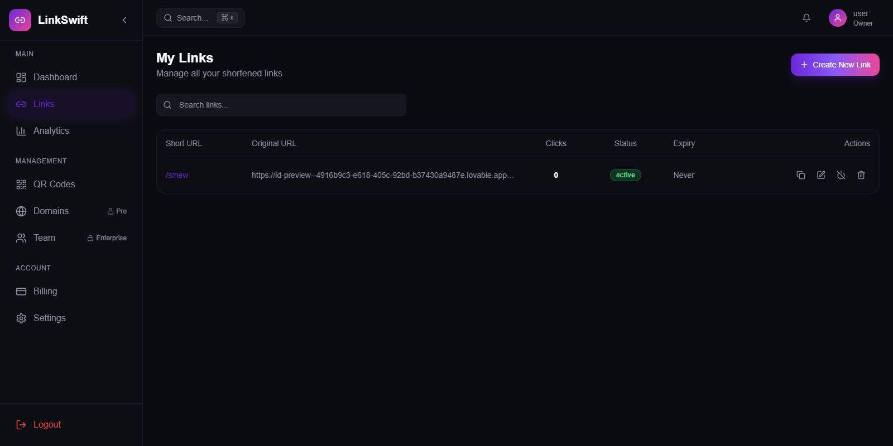The width and height of the screenshot is (893, 446).
Task: Click the Billing card icon
Action: pos(21,292)
